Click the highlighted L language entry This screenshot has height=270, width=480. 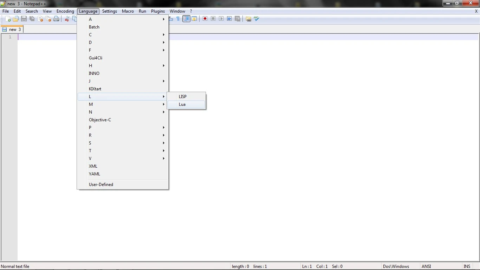pos(123,97)
